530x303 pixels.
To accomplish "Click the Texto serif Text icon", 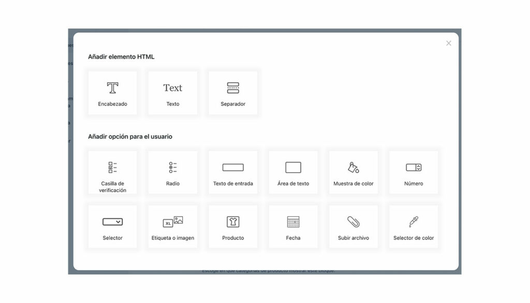I will click(172, 87).
